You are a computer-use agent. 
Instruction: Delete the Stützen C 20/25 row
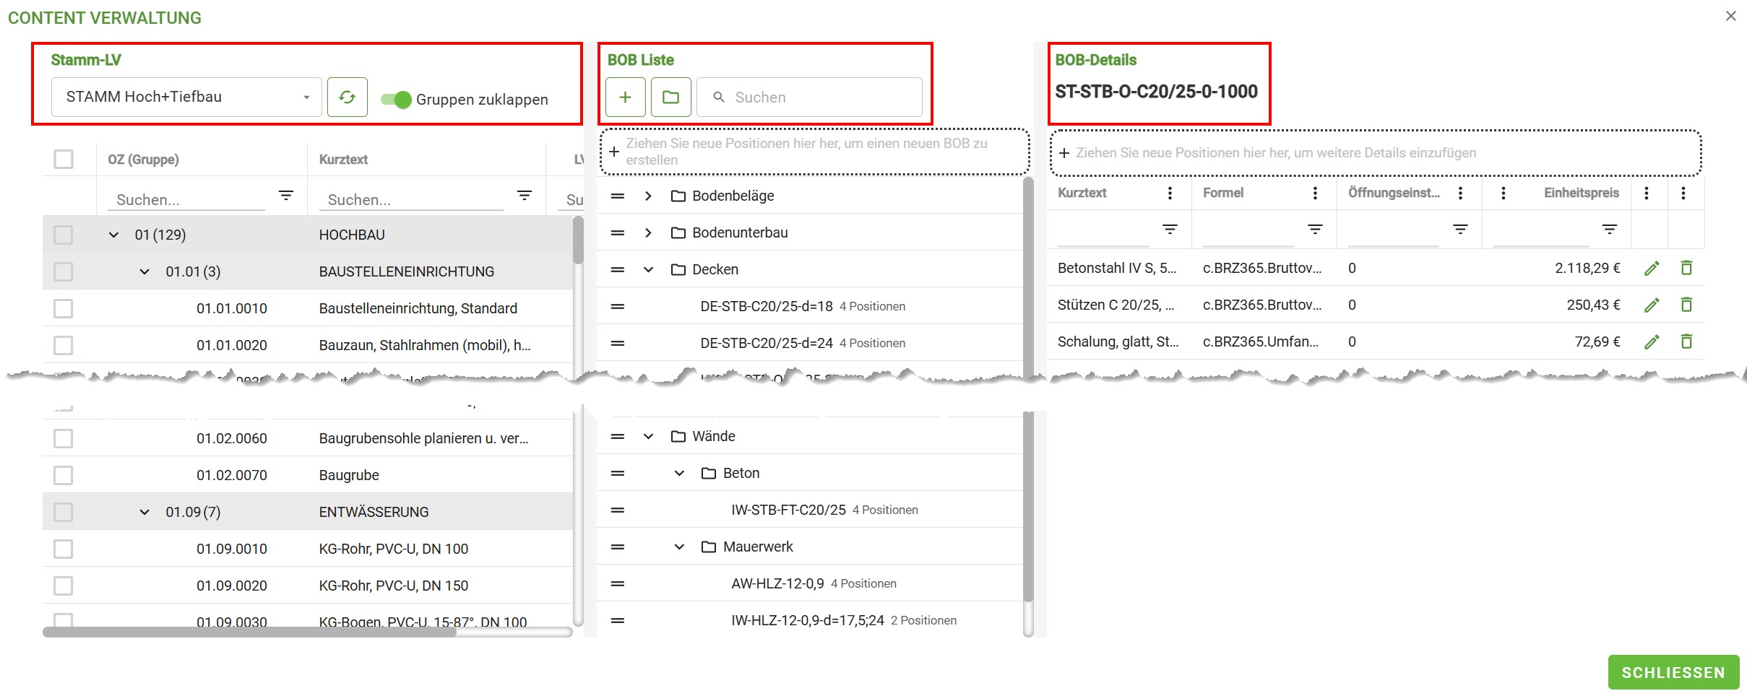[x=1686, y=305]
